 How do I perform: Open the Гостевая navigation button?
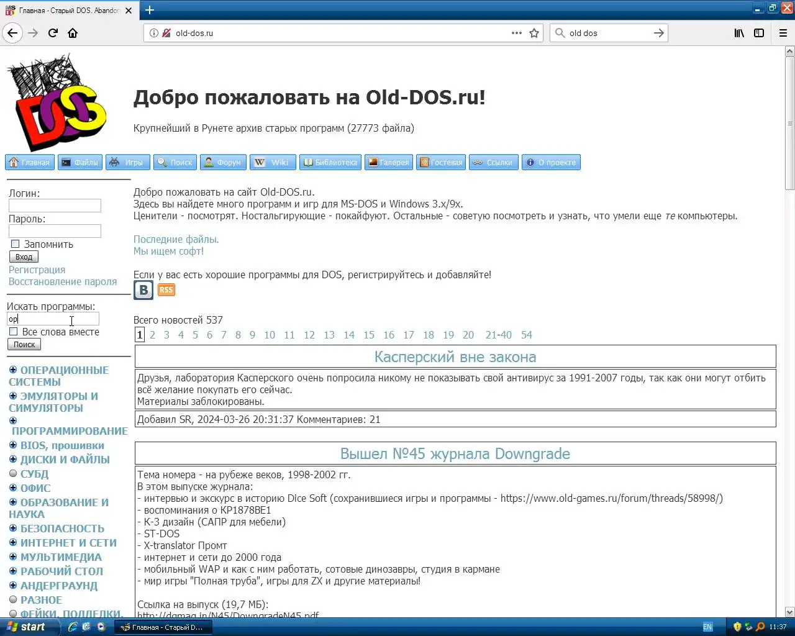[x=441, y=162]
